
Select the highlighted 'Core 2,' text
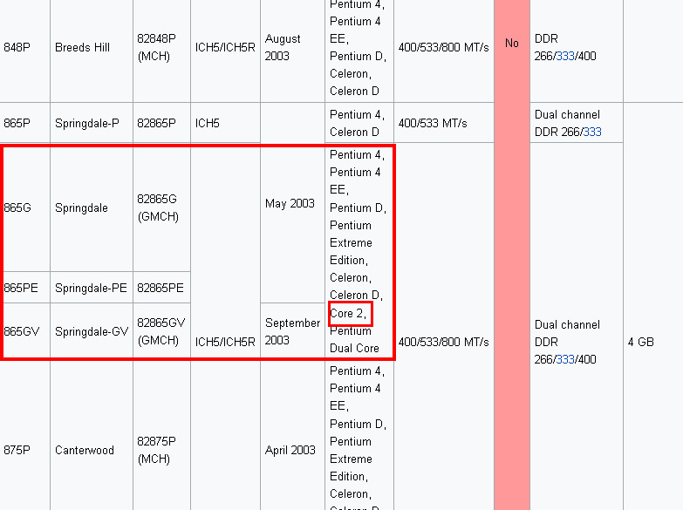coord(350,313)
